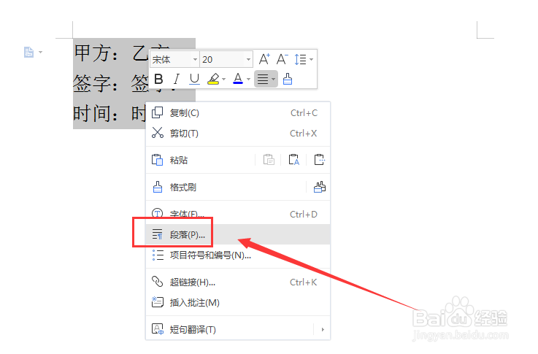The width and height of the screenshot is (538, 354).
Task: Open the font name dropdown arrow
Action: click(x=195, y=60)
